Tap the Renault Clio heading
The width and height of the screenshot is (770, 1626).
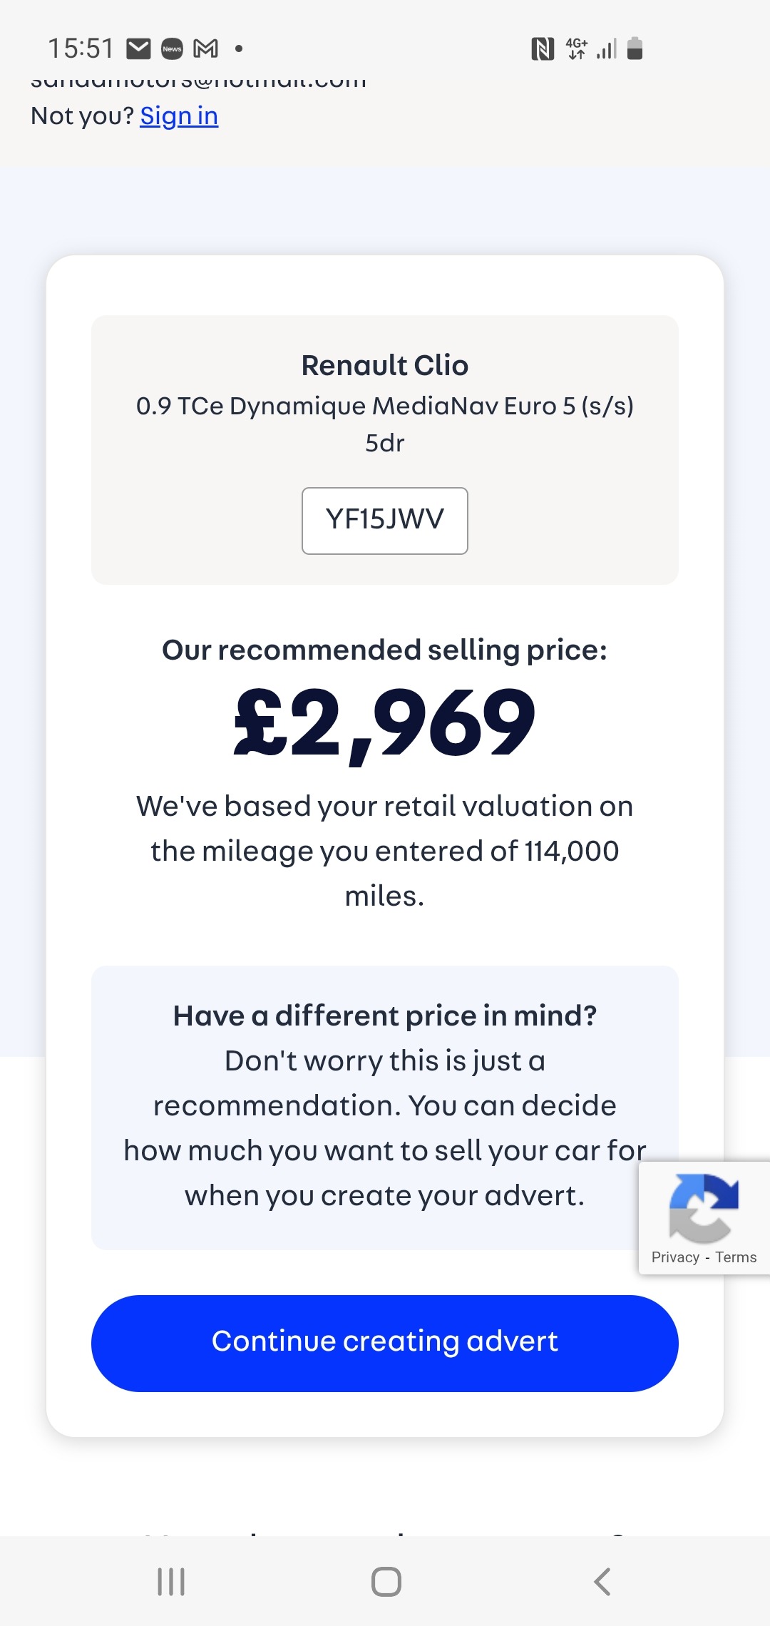coord(385,365)
